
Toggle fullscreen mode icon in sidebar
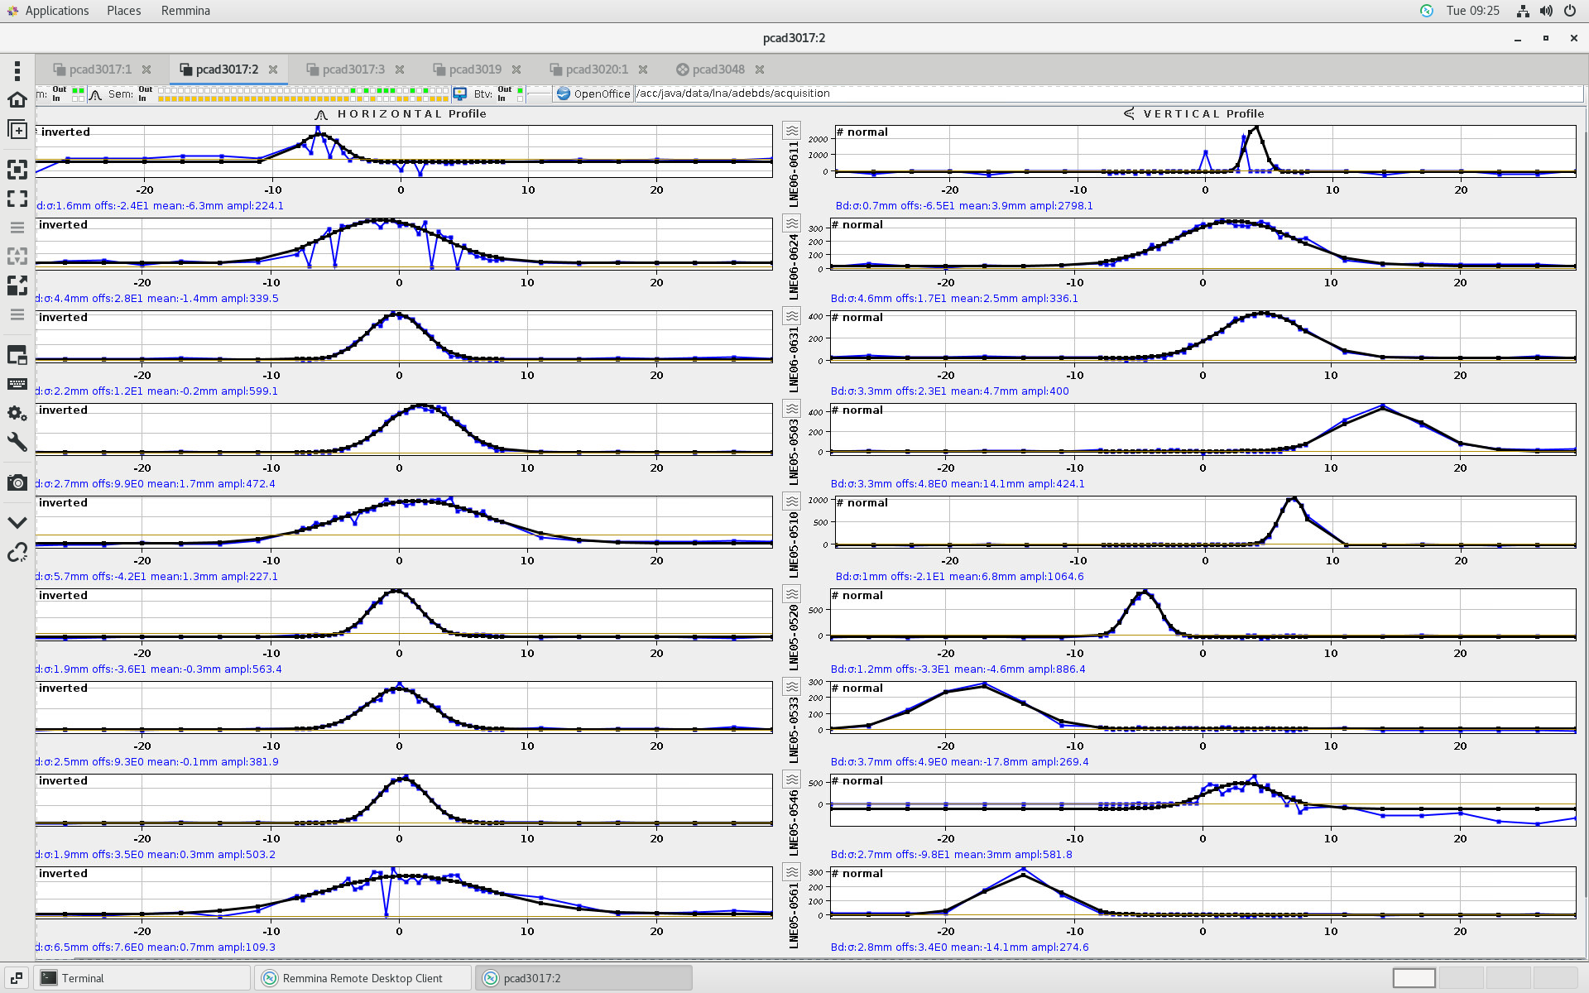click(17, 199)
